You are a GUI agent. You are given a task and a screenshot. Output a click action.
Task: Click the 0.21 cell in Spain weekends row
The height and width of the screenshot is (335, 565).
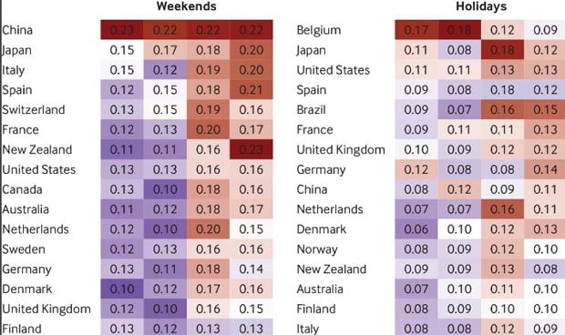pyautogui.click(x=252, y=89)
